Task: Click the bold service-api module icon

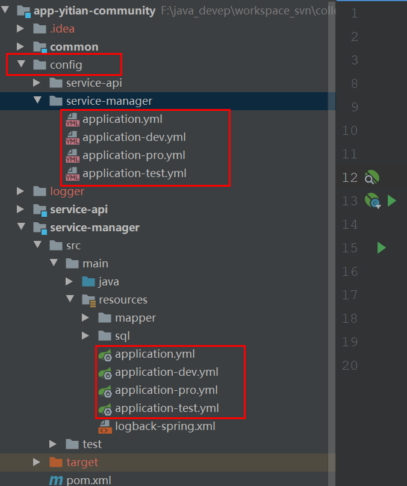Action: point(40,210)
